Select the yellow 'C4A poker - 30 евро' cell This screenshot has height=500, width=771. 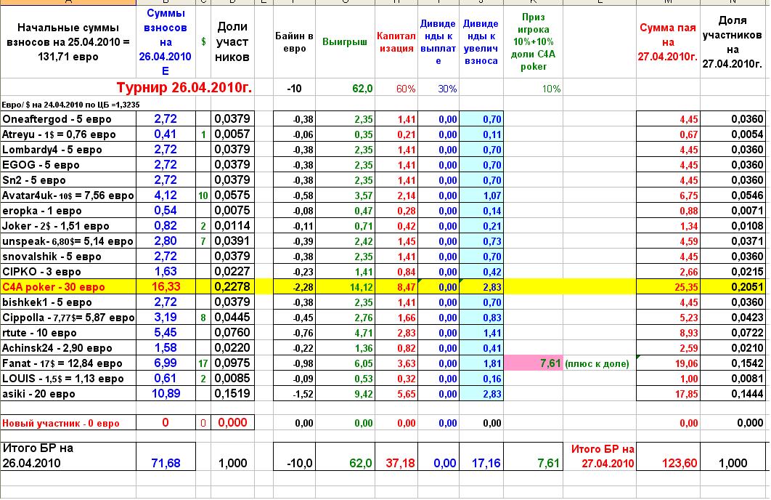tap(68, 287)
